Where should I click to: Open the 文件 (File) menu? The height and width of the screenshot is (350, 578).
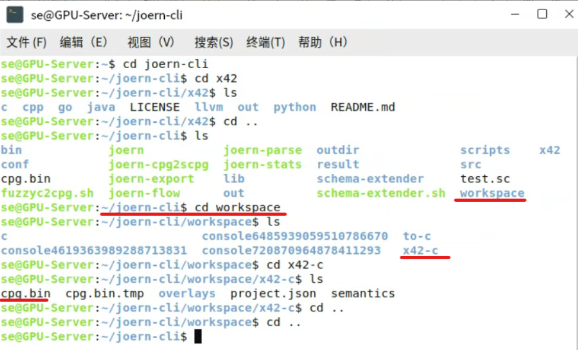tap(25, 43)
